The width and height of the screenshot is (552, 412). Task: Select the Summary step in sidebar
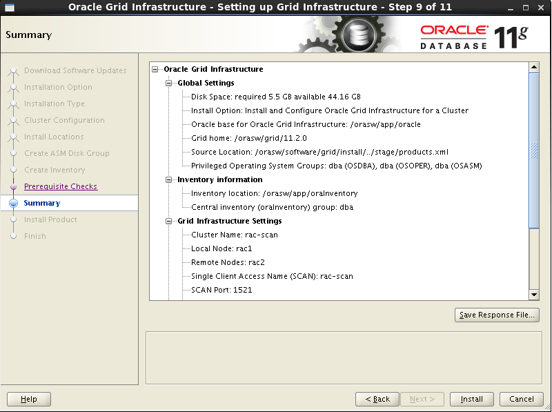[42, 203]
